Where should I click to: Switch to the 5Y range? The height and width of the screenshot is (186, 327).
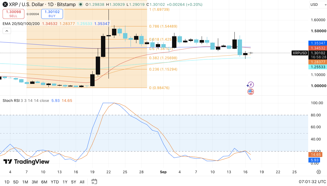coord(73,182)
